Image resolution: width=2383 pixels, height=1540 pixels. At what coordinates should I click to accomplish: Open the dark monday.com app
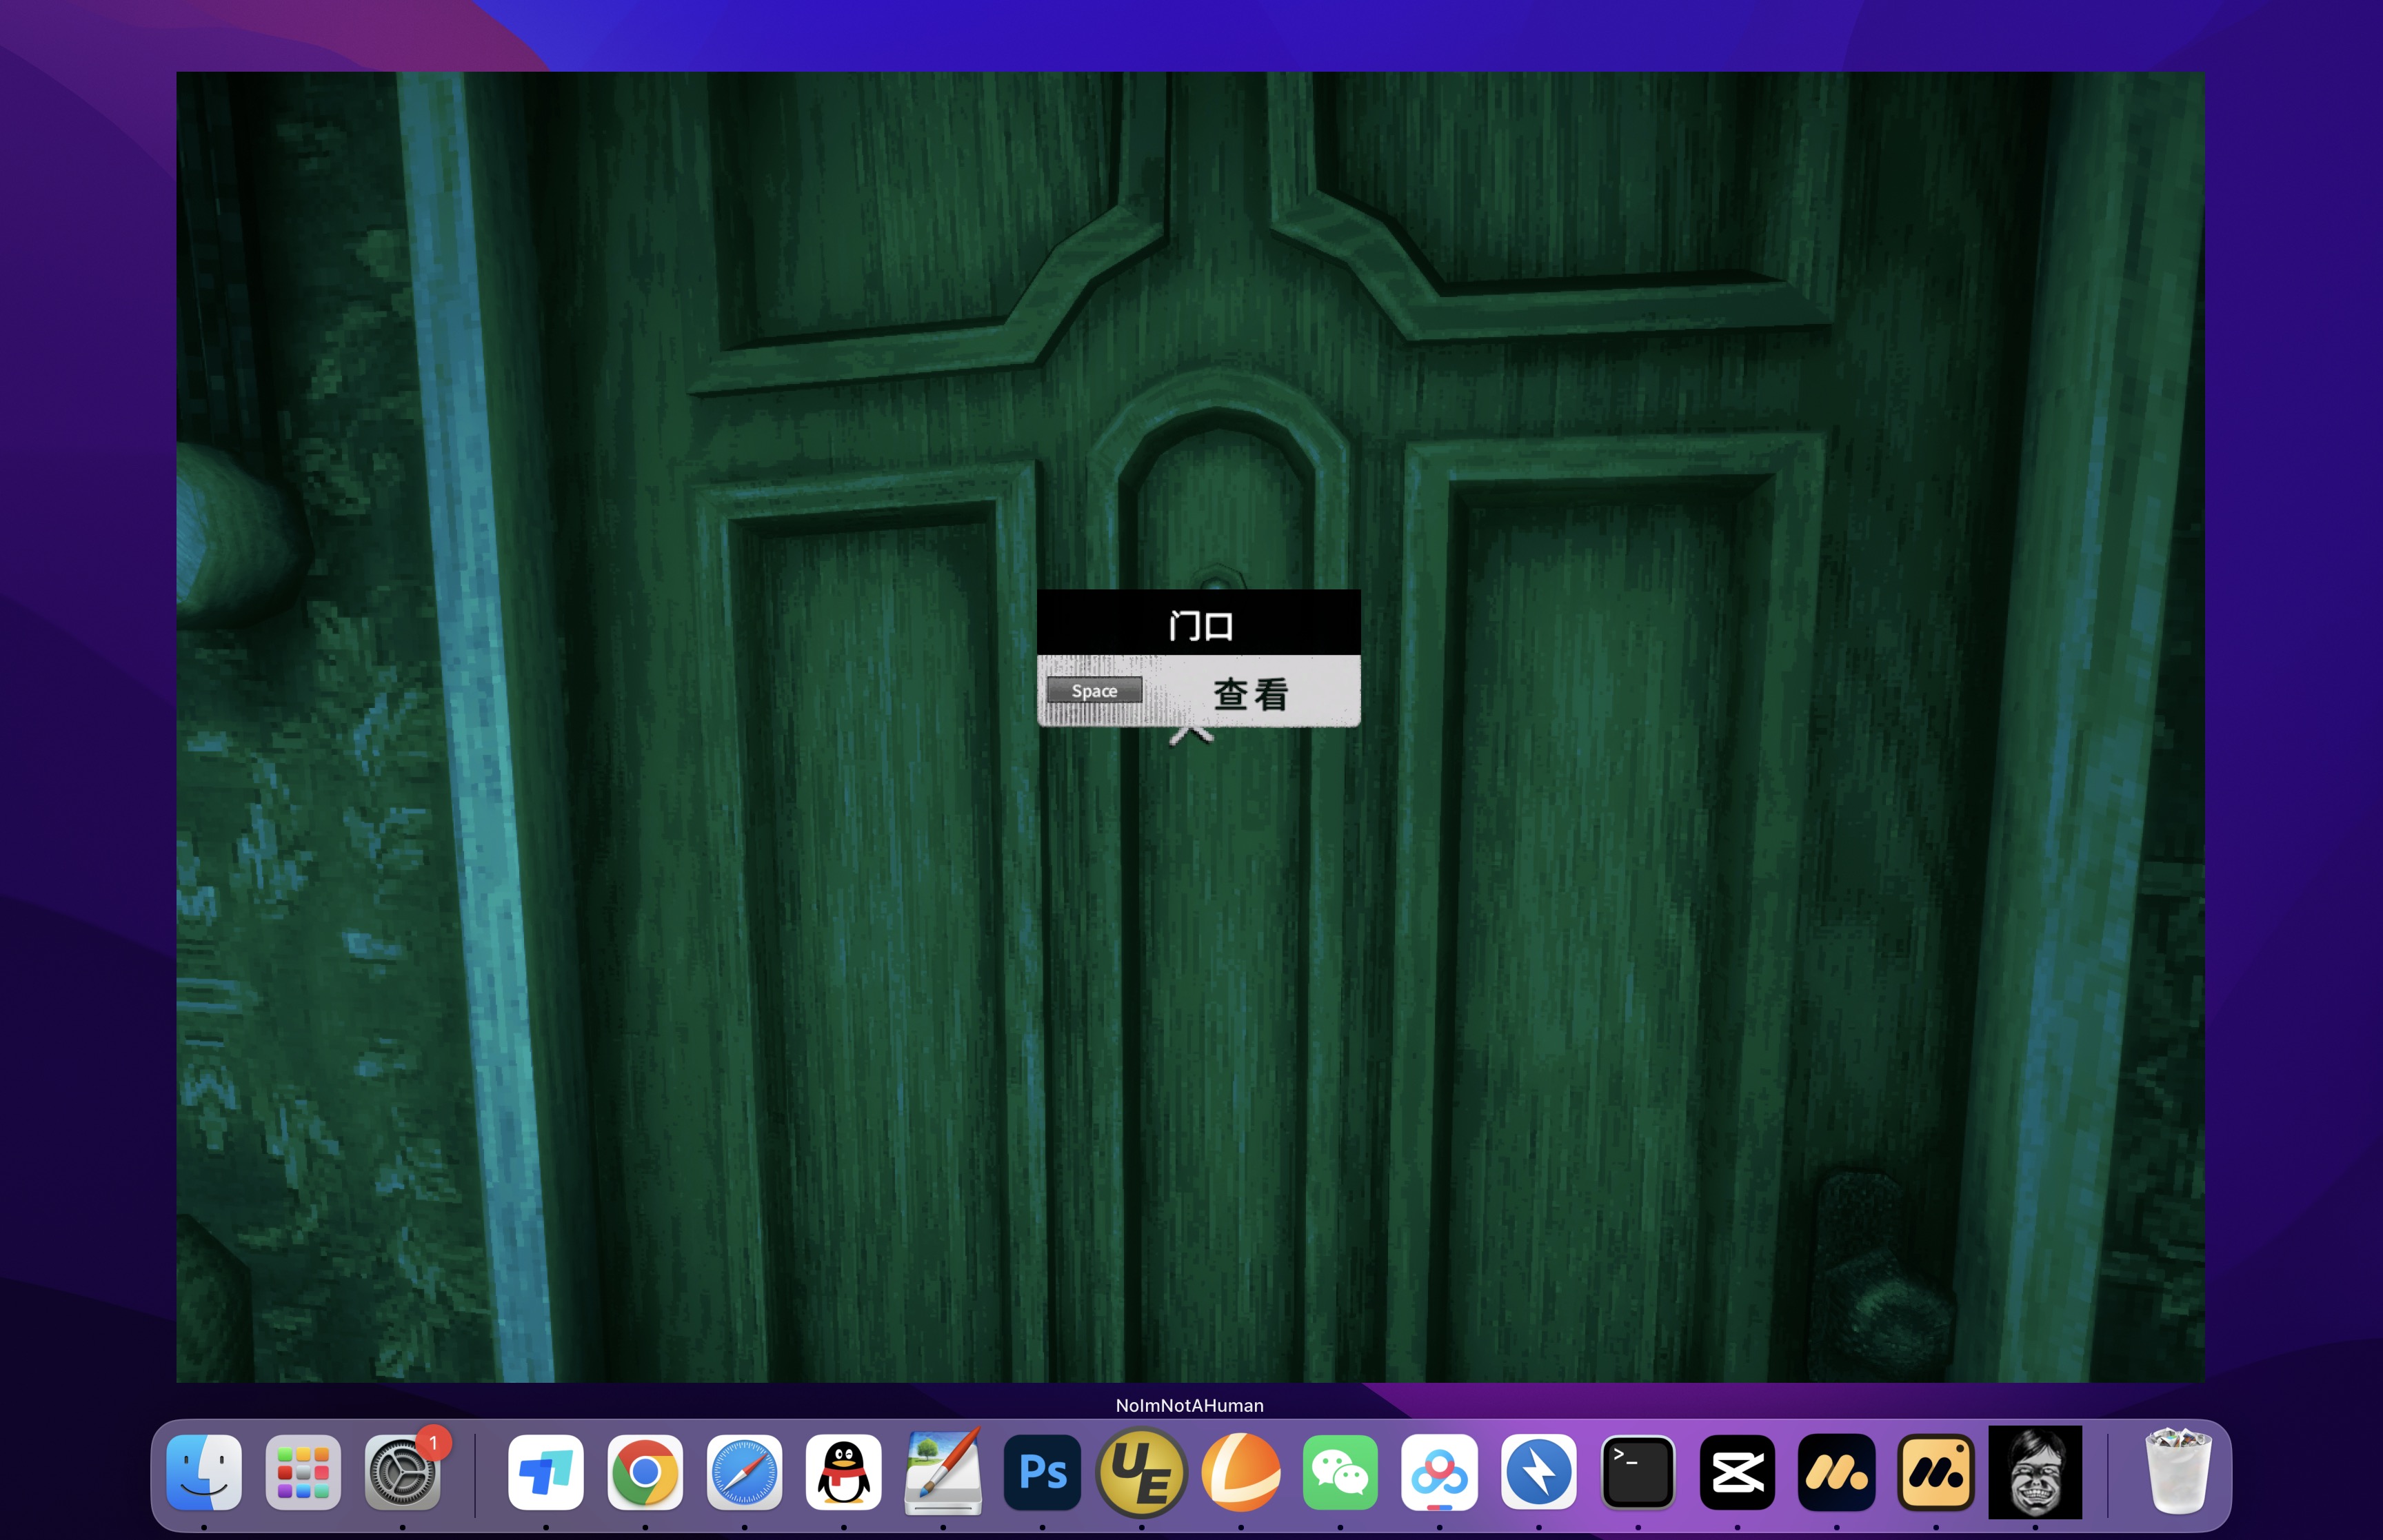click(x=1837, y=1472)
